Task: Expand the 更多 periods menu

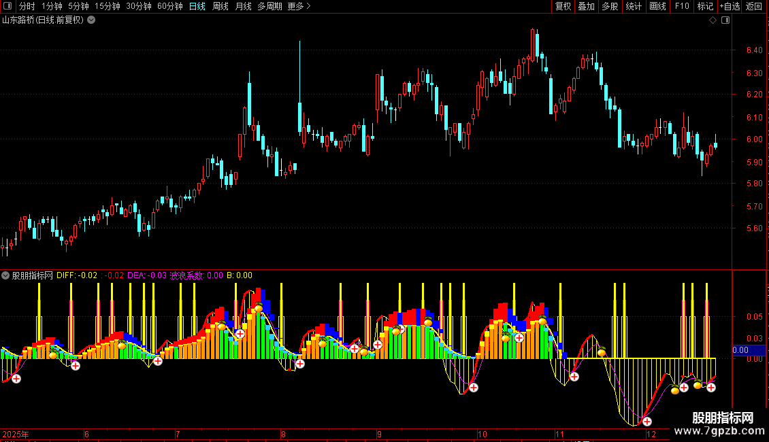Action: click(299, 6)
